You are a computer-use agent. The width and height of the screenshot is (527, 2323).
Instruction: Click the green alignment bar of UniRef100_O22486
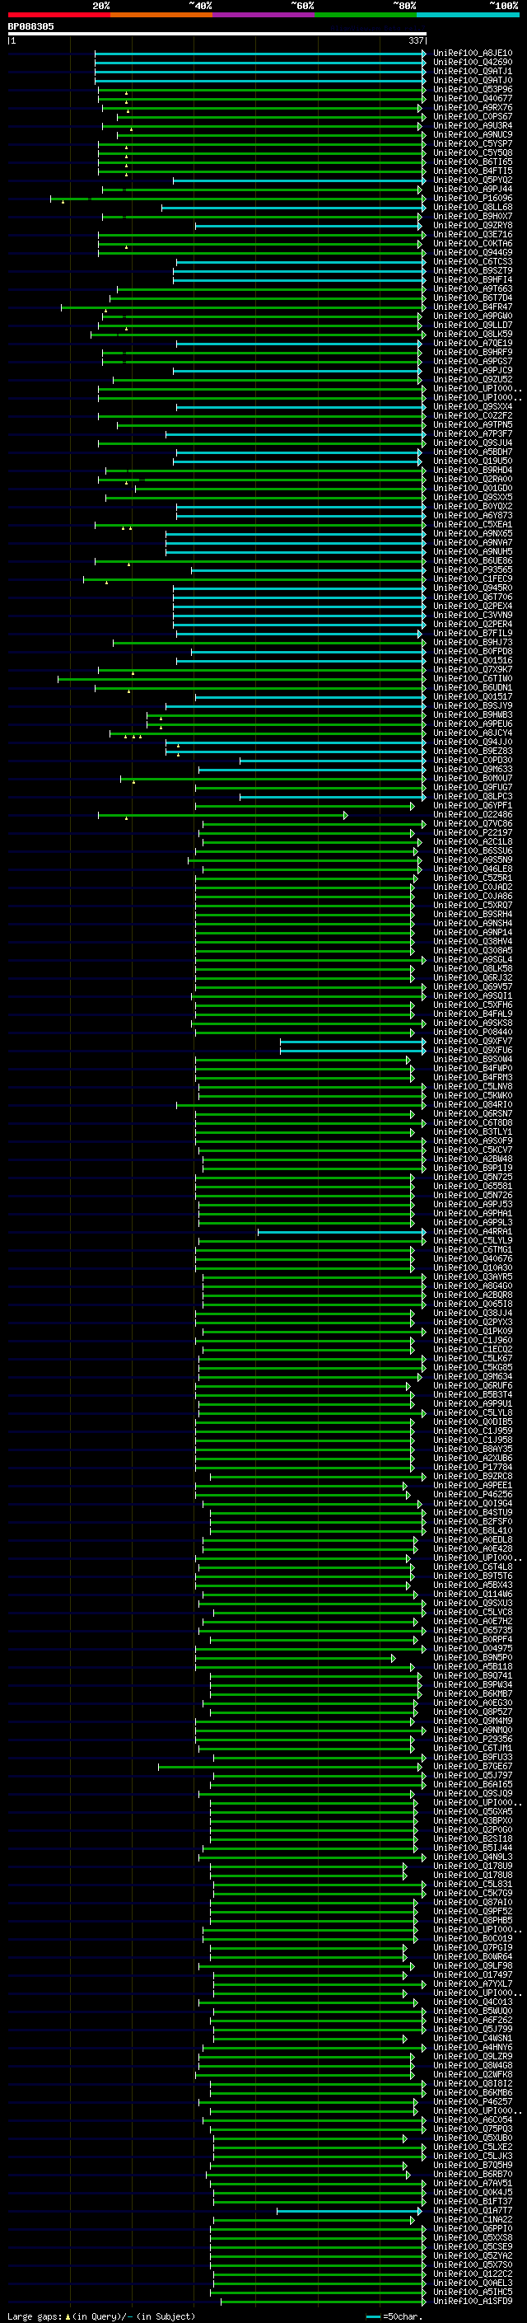pyautogui.click(x=222, y=814)
